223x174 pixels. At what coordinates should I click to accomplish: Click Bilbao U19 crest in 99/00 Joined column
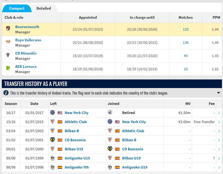pos(110,158)
